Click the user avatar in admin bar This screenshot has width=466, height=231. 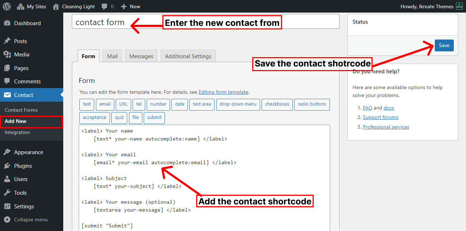pyautogui.click(x=459, y=6)
